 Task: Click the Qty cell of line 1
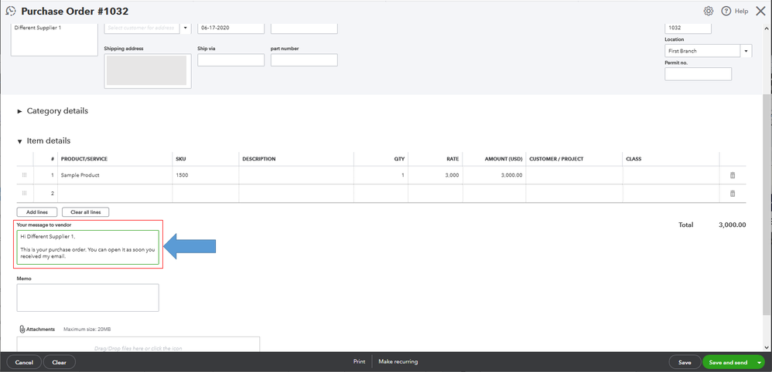click(x=381, y=175)
